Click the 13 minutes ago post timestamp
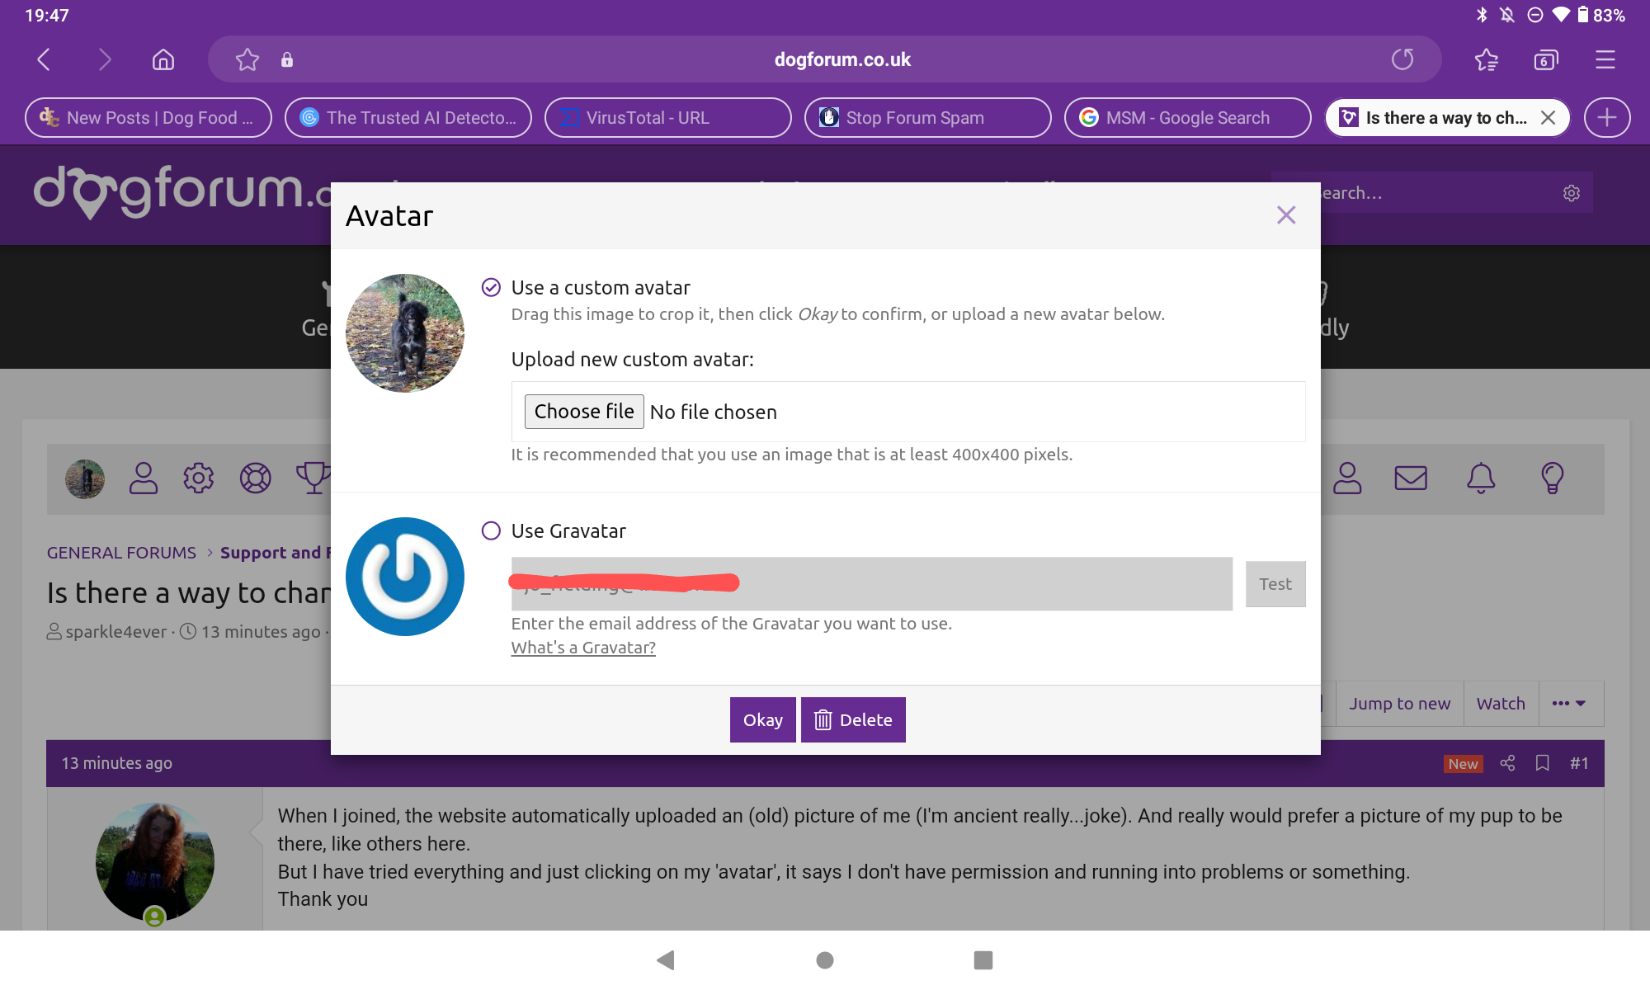This screenshot has width=1650, height=990. [x=117, y=763]
